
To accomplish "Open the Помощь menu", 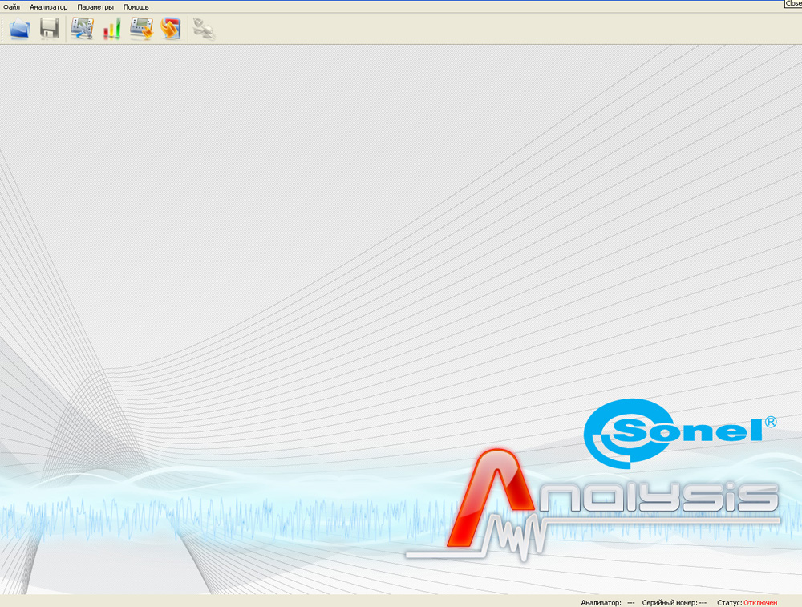I will click(136, 7).
